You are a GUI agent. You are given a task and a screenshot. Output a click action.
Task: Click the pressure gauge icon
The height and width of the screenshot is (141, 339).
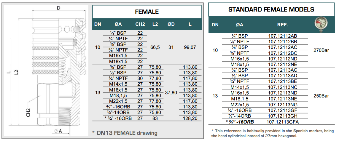click(322, 24)
